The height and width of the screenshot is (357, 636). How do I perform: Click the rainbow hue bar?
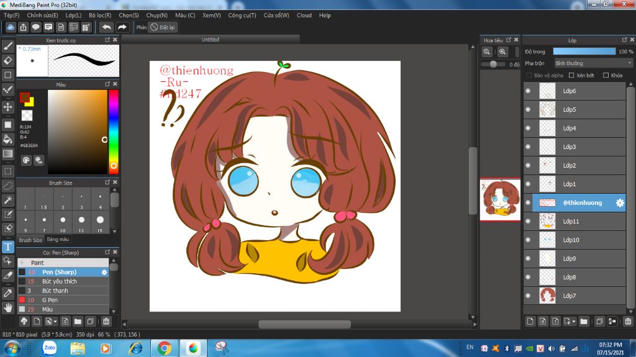click(114, 132)
